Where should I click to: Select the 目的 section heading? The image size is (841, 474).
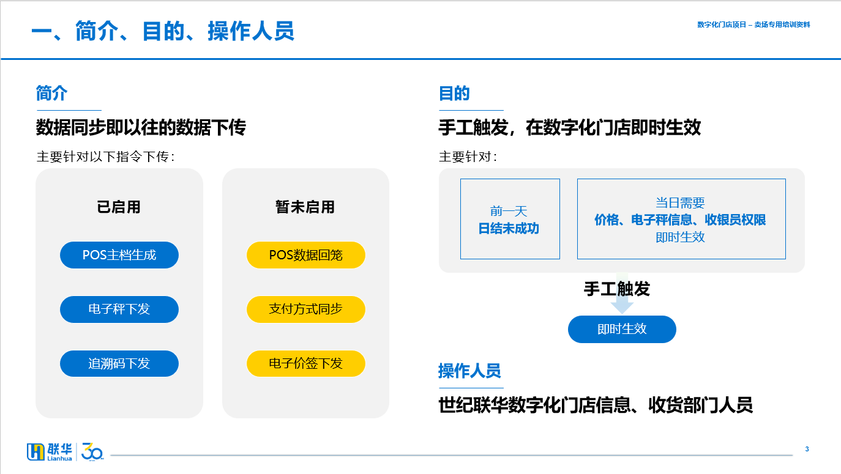[x=454, y=94]
